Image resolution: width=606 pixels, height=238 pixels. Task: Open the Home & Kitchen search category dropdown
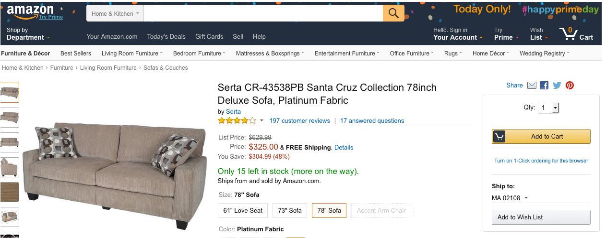tap(115, 14)
